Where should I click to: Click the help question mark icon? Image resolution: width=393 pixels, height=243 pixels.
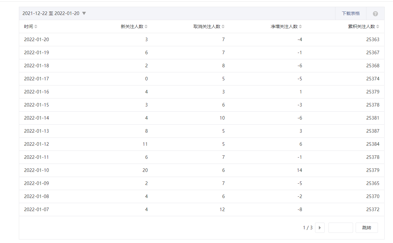[375, 14]
